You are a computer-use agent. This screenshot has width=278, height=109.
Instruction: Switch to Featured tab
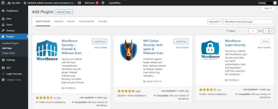point(59,21)
